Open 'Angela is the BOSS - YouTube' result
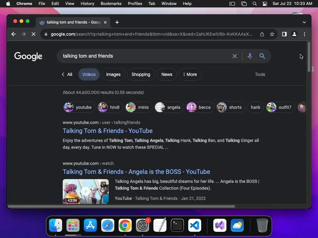 (136, 172)
